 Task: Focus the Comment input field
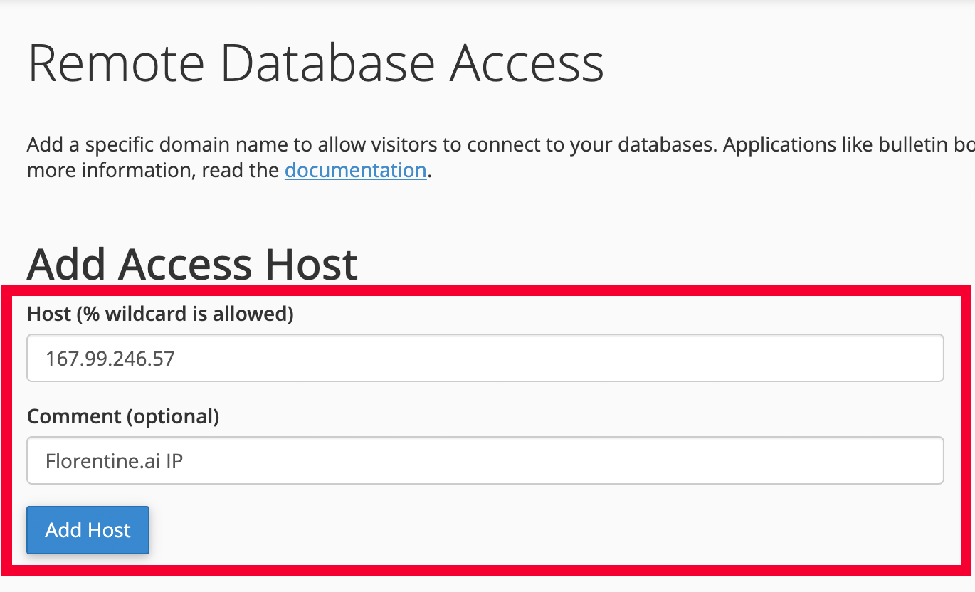tap(485, 460)
